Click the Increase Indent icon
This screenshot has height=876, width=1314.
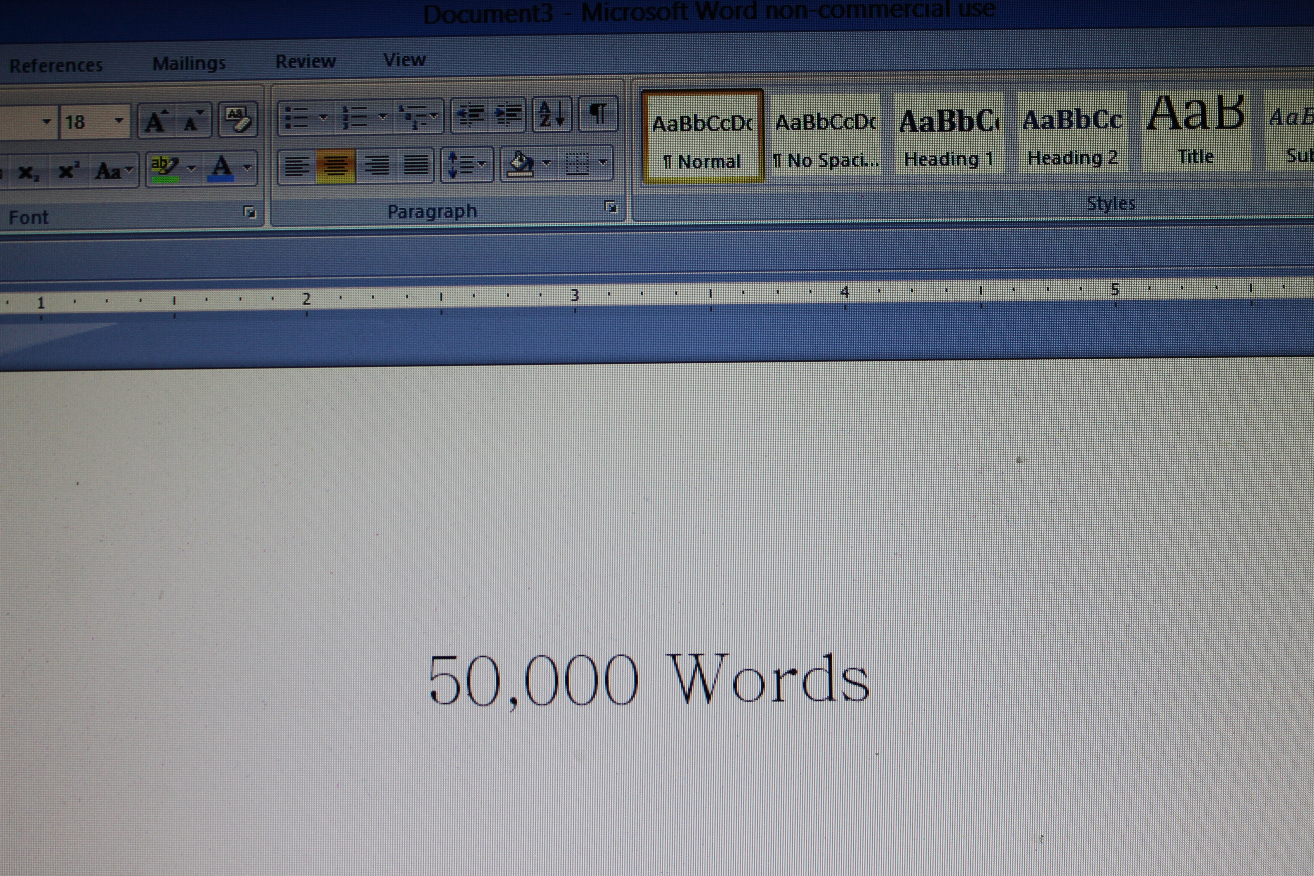tap(508, 115)
